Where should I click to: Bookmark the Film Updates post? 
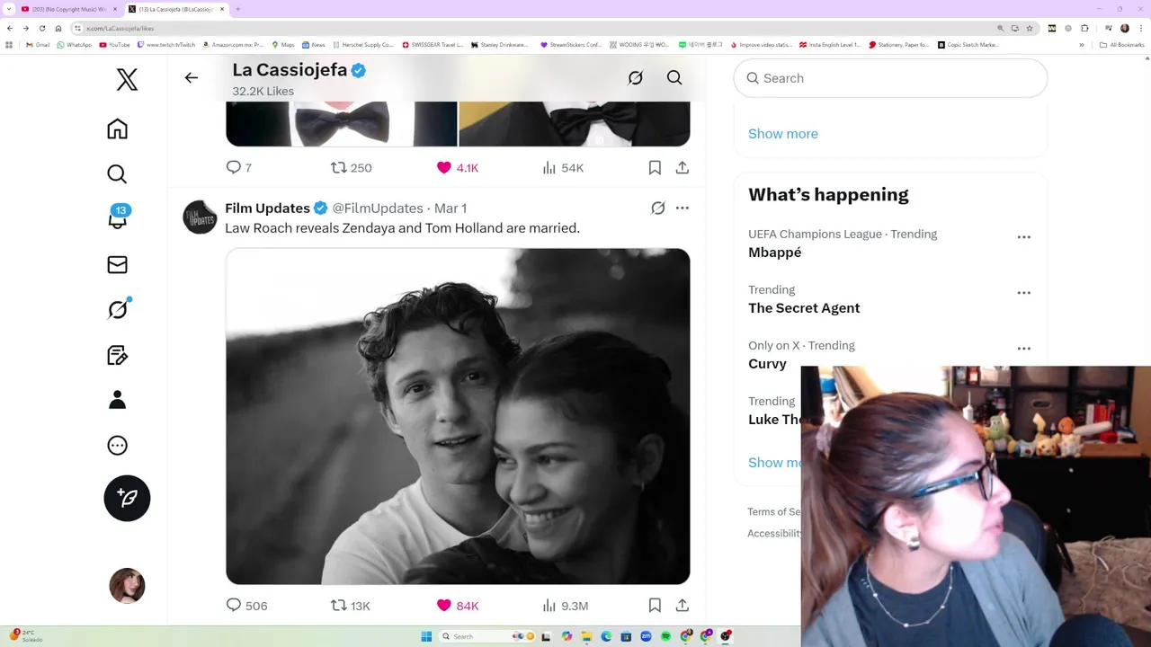pos(655,606)
